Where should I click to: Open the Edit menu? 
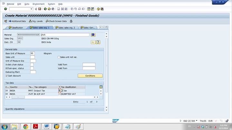(19, 4)
